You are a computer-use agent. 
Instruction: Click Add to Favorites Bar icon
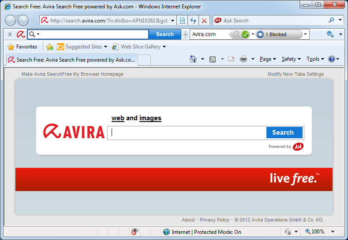[50, 47]
